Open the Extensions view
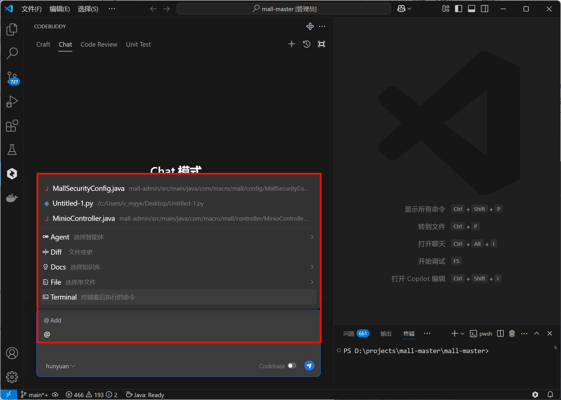Image resolution: width=561 pixels, height=400 pixels. (x=12, y=126)
